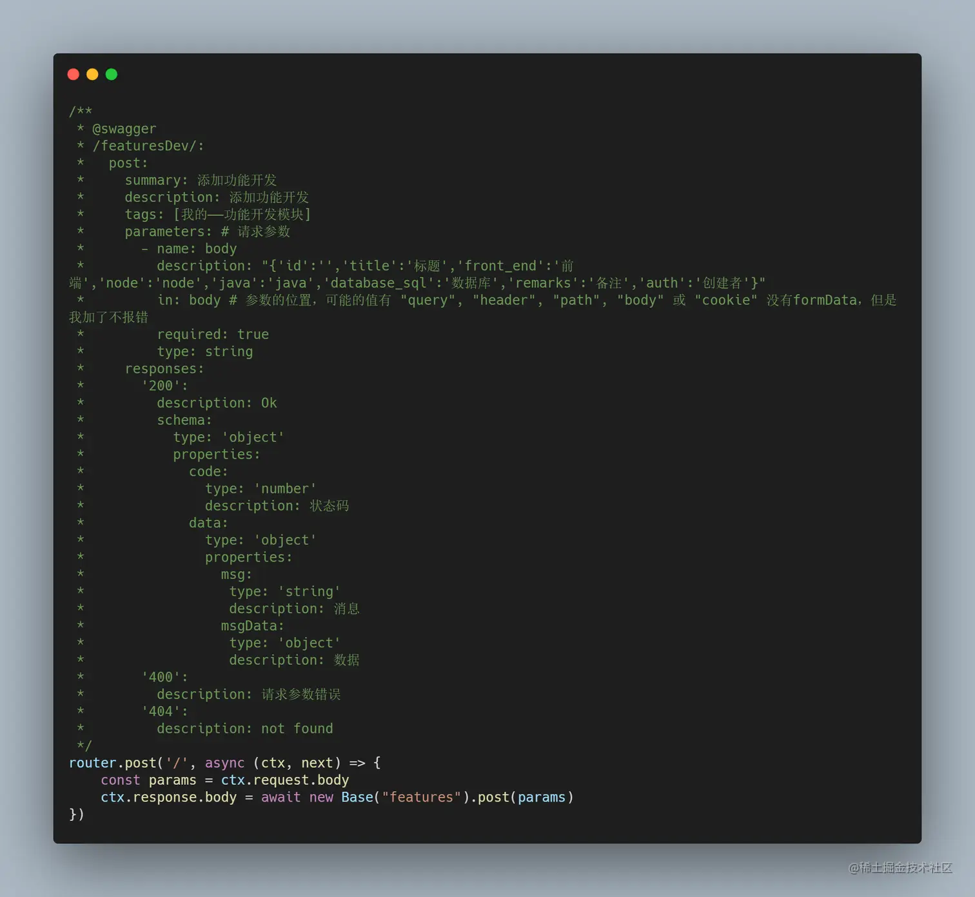Click the green maximize window dot
This screenshot has height=897, width=975.
click(112, 75)
